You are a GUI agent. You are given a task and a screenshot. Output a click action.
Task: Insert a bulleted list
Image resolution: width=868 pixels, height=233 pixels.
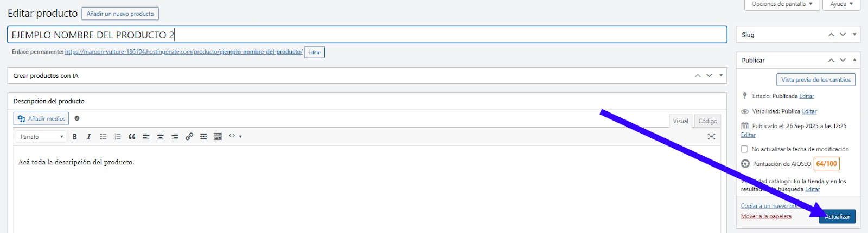[x=103, y=137]
